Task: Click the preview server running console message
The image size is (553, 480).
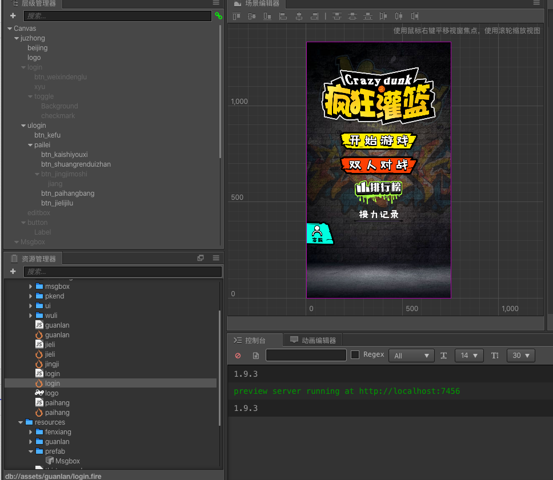Action: (x=347, y=391)
